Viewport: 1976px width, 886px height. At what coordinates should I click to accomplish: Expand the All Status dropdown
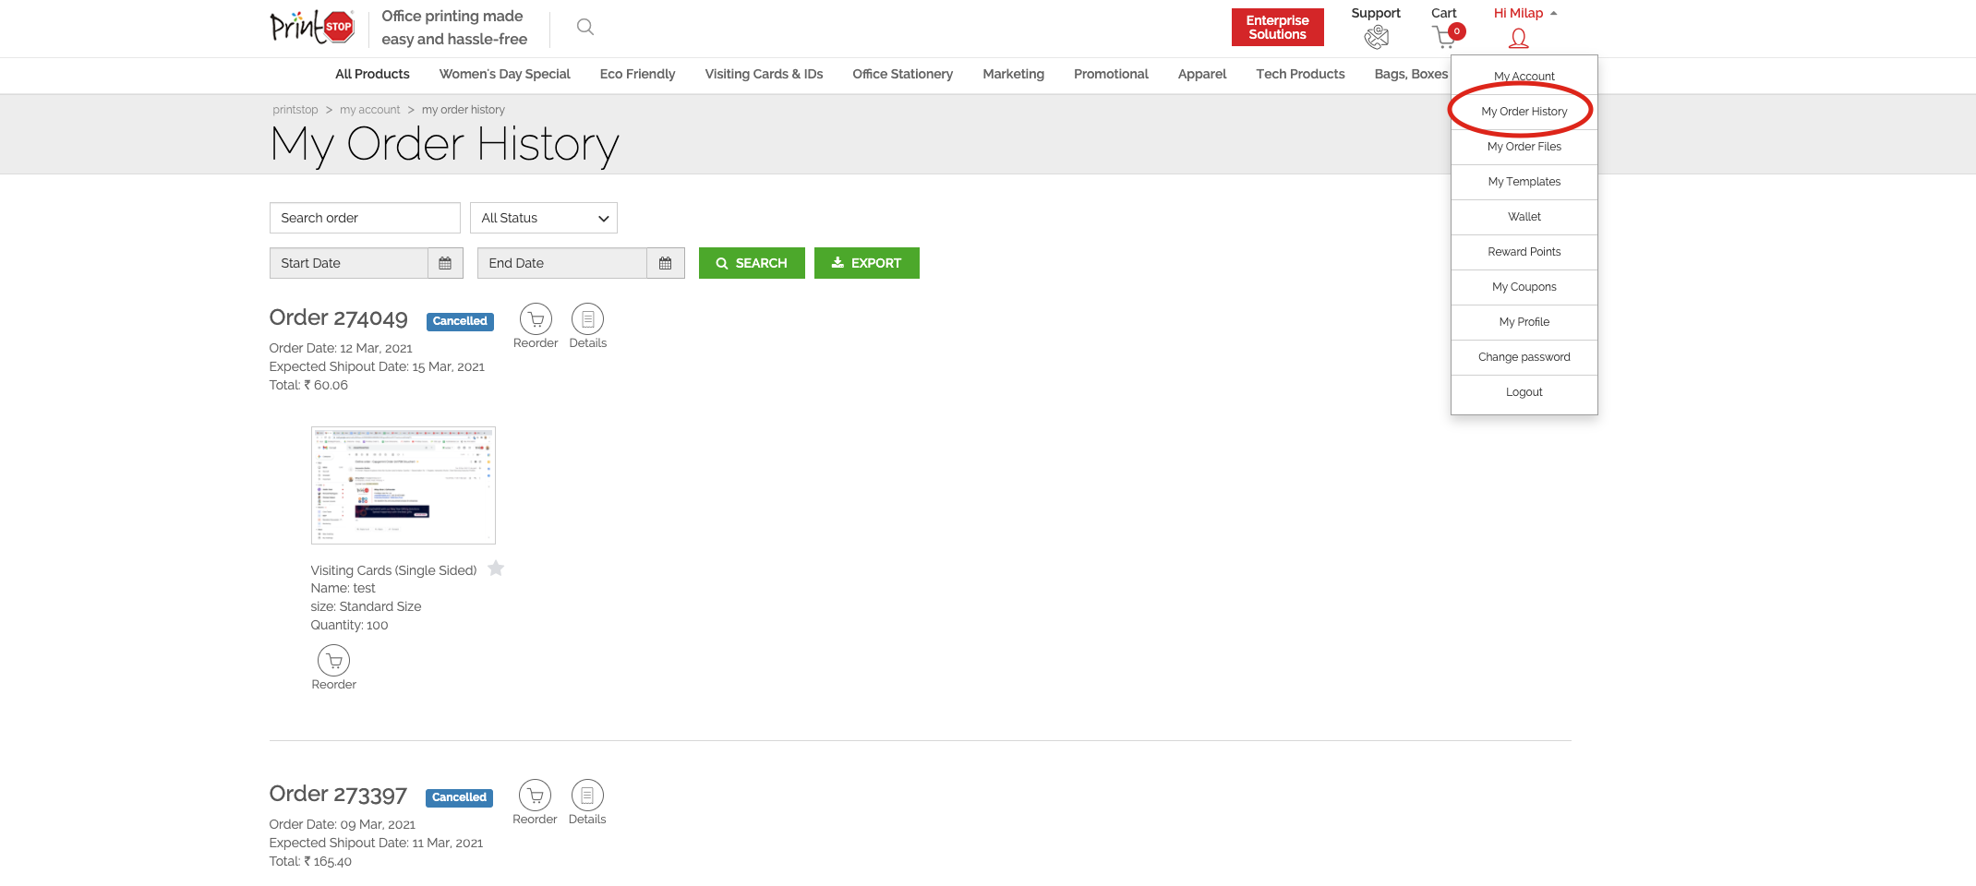point(544,218)
